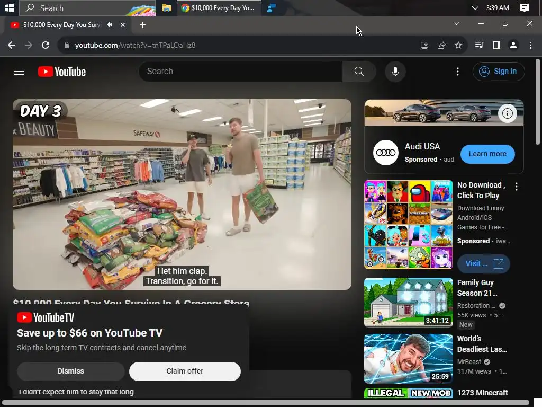The width and height of the screenshot is (542, 407).
Task: Bookmark this tab with the star
Action: tap(458, 46)
